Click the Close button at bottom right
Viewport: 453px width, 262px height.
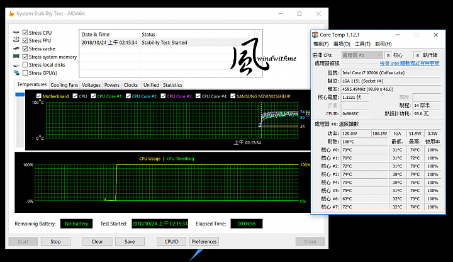coord(310,241)
